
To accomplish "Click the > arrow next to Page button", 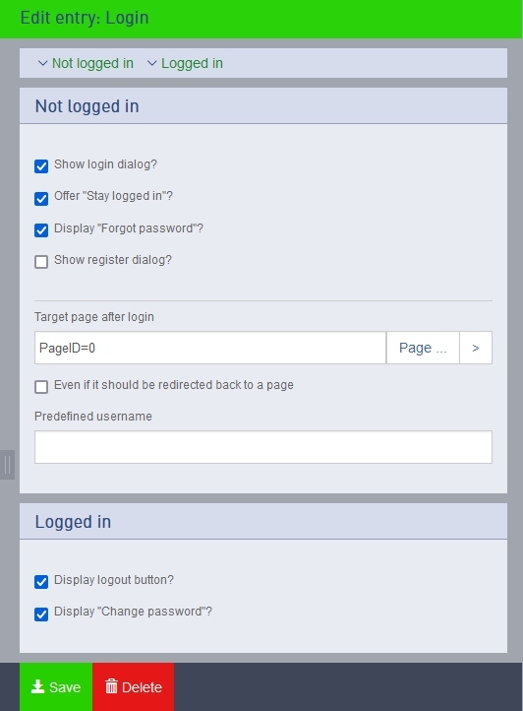I will coord(476,348).
